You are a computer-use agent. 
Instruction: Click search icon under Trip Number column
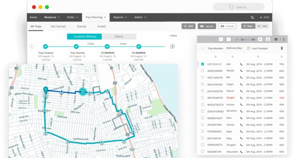[215, 57]
